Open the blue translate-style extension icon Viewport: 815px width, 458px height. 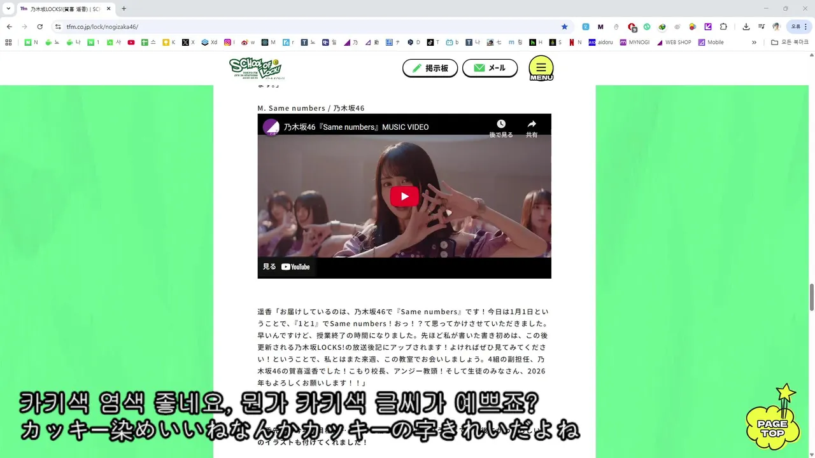[x=585, y=27]
